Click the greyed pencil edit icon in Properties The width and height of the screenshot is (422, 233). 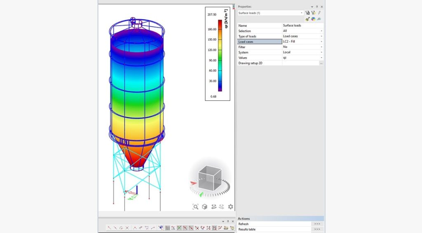coord(319,13)
